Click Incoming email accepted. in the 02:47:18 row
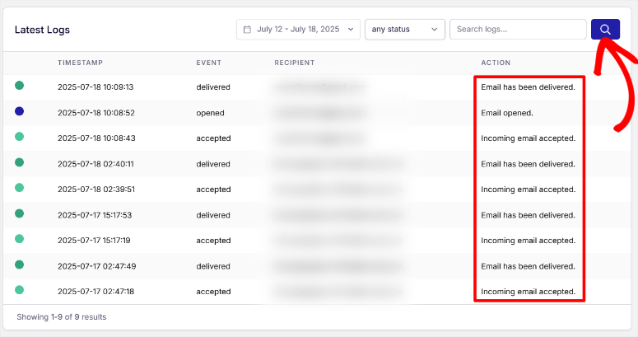Screen dimensions: 638x337 (529, 292)
